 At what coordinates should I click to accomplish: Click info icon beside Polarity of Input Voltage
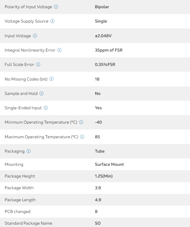[x=56, y=7]
